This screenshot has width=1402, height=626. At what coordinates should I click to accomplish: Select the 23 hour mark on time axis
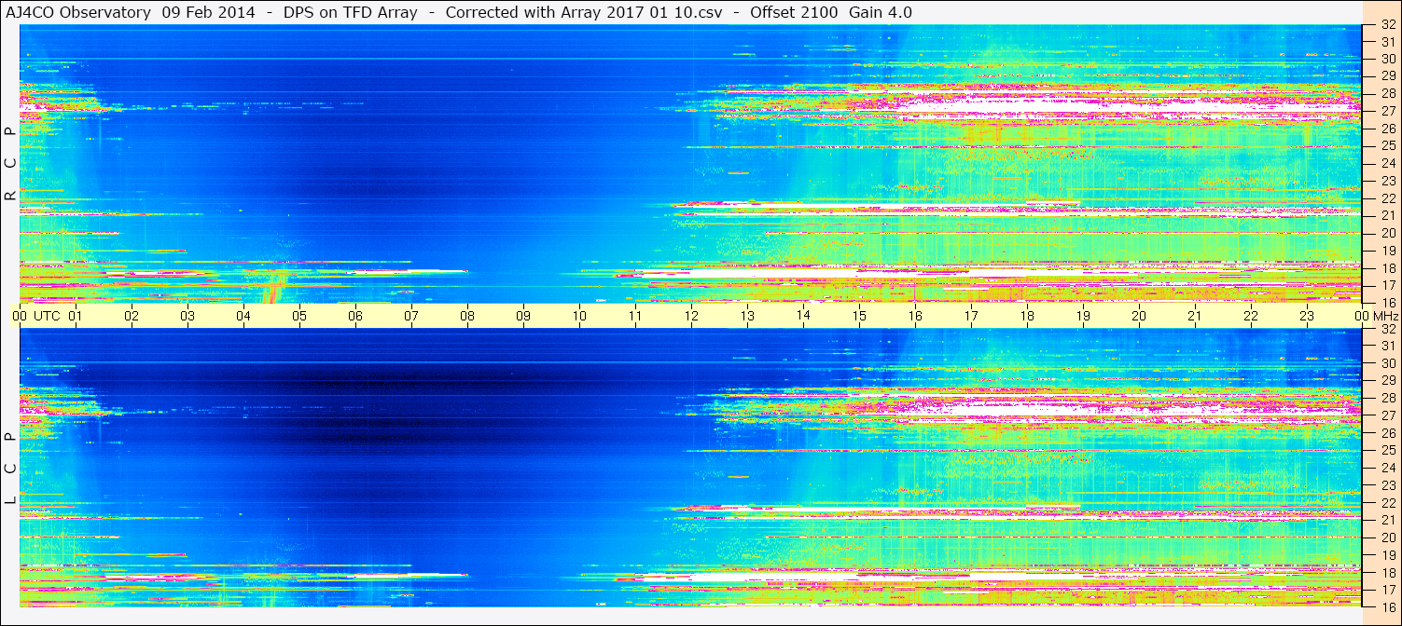1307,316
